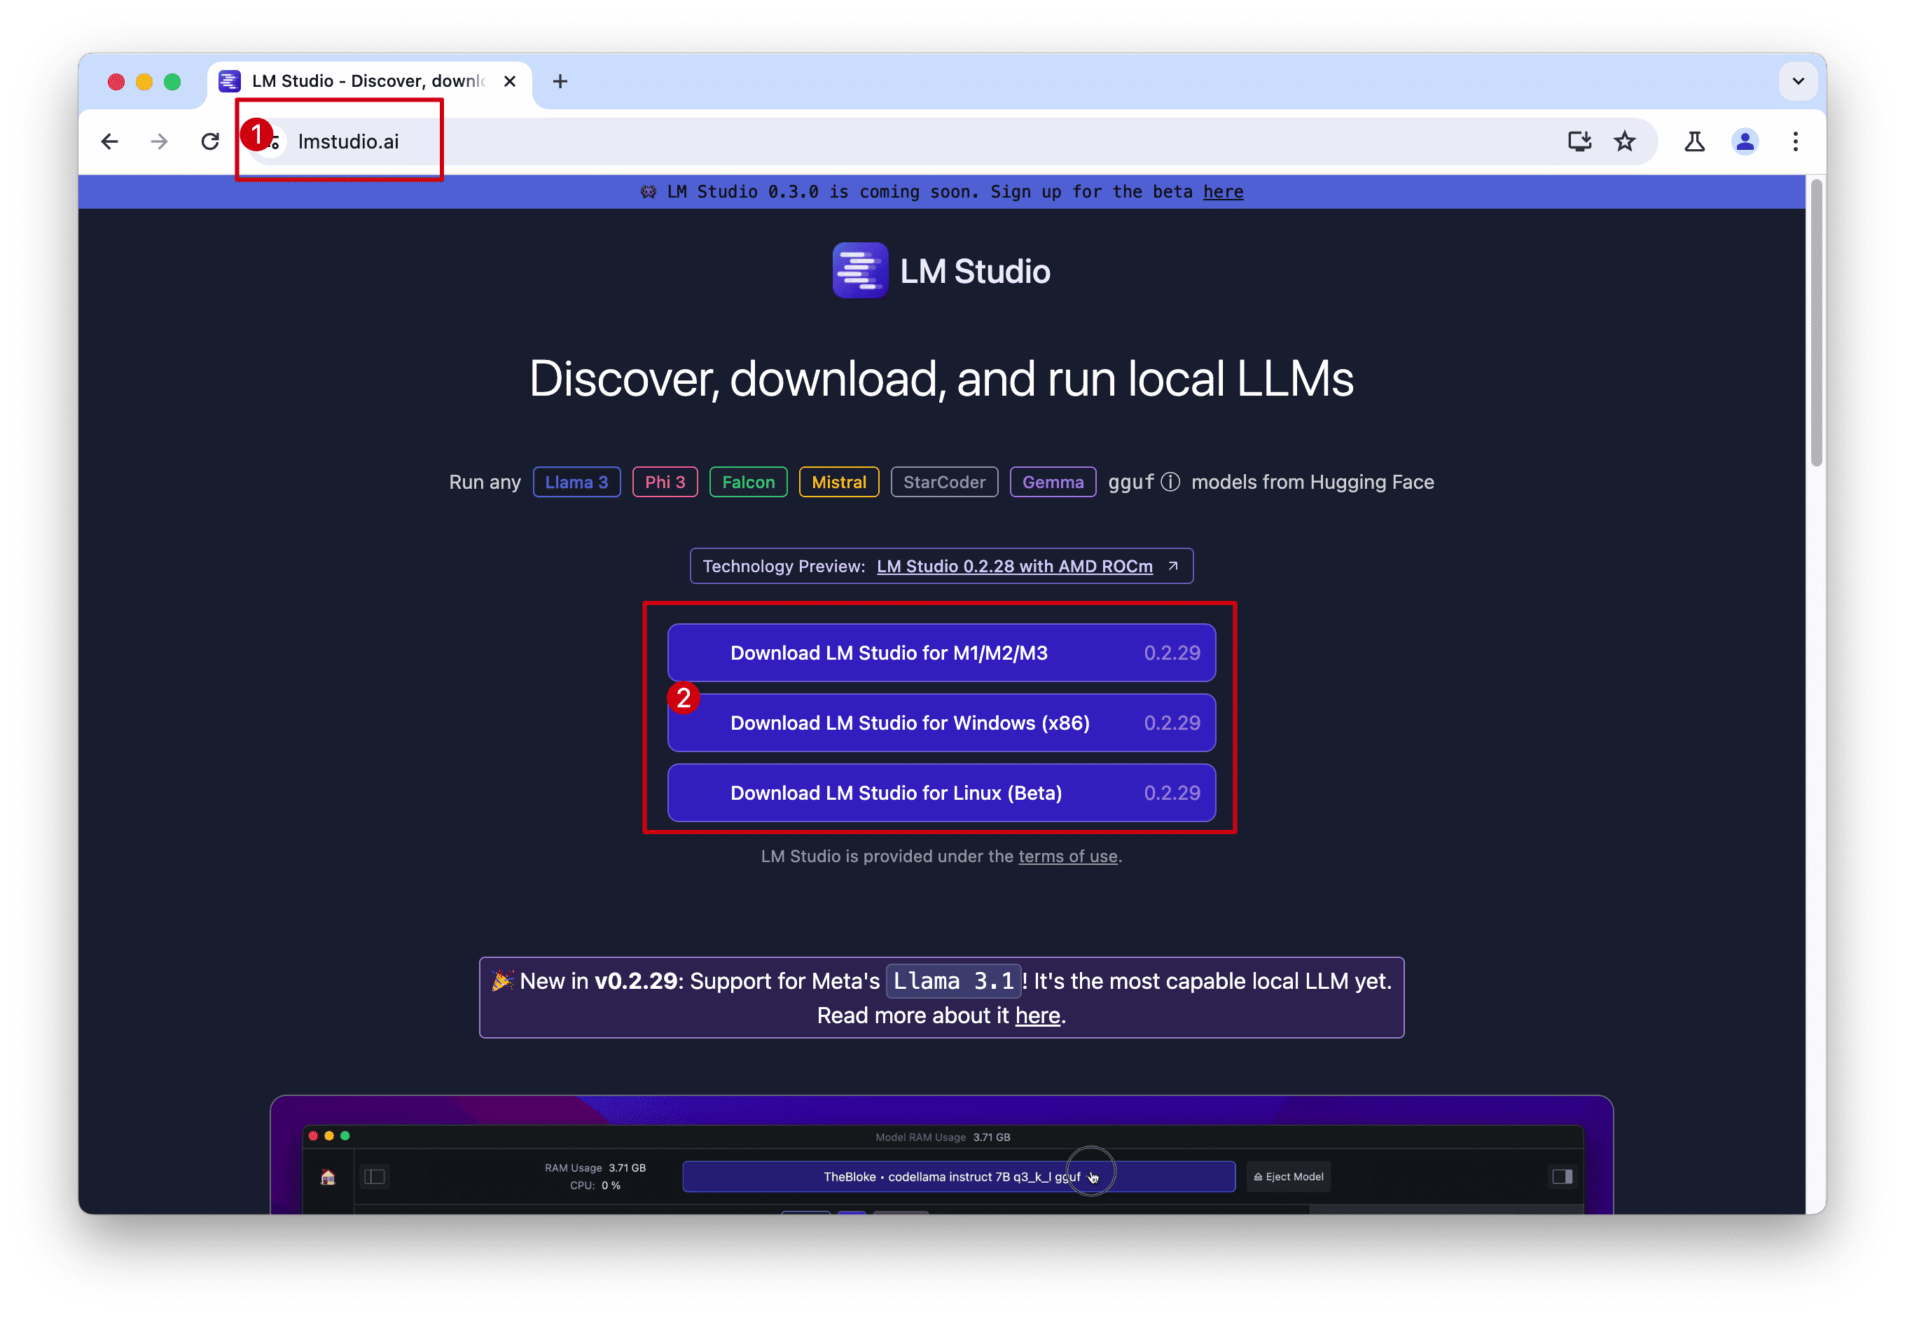
Task: Click the home icon in app preview
Action: pos(328,1176)
